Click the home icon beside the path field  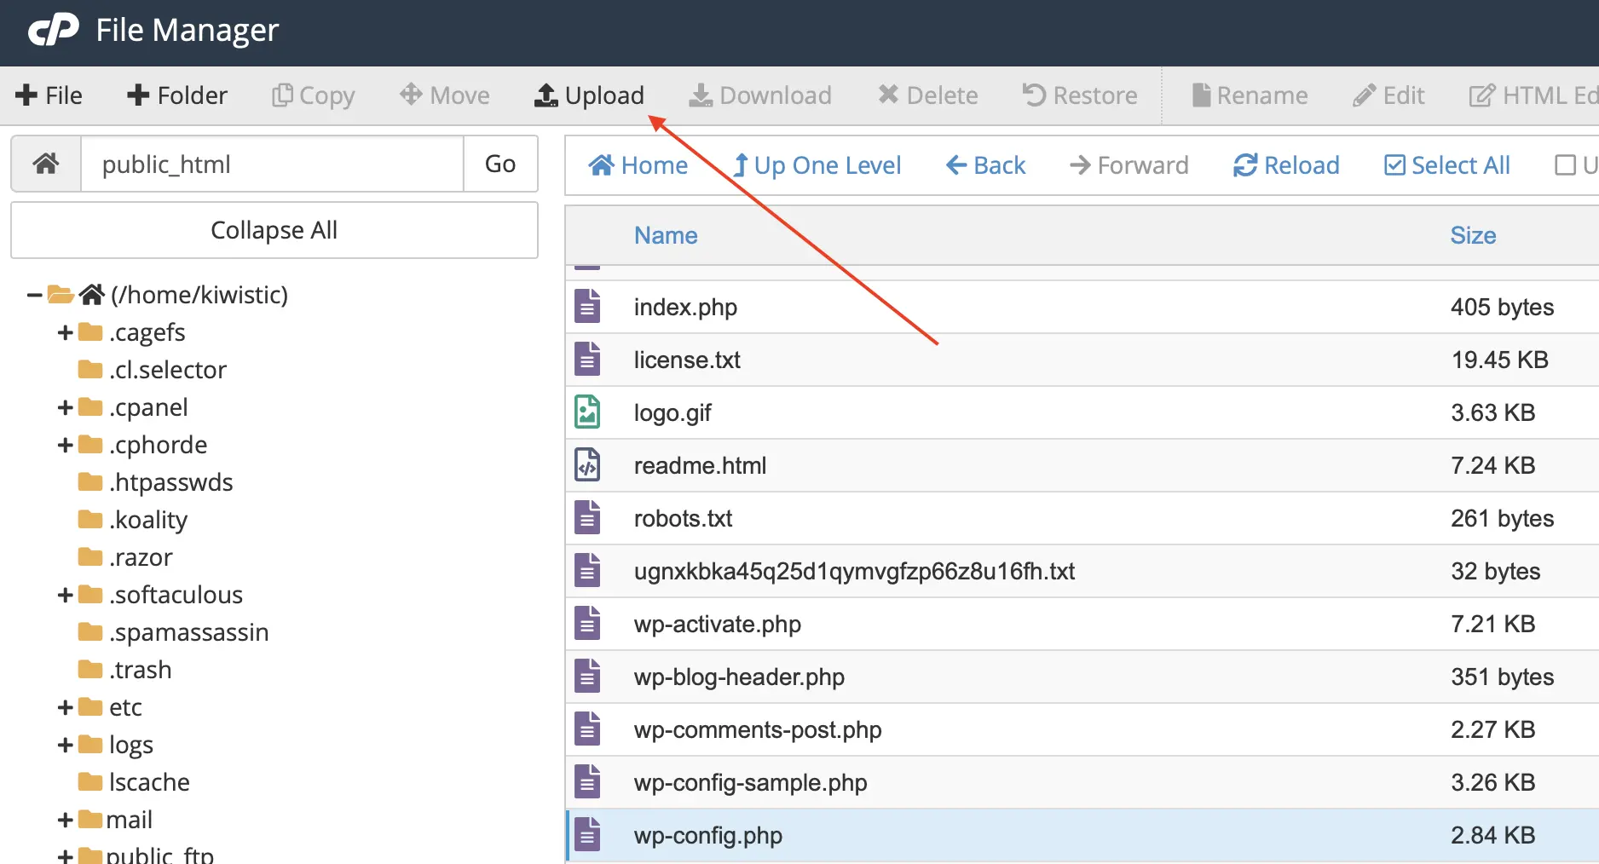point(45,164)
